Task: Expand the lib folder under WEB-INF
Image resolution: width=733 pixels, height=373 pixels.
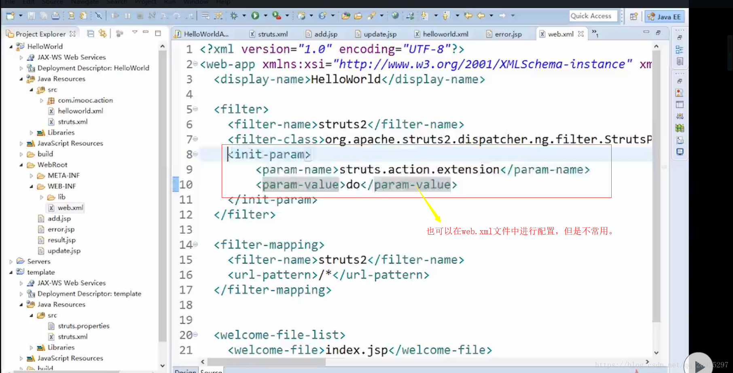Action: [x=41, y=197]
